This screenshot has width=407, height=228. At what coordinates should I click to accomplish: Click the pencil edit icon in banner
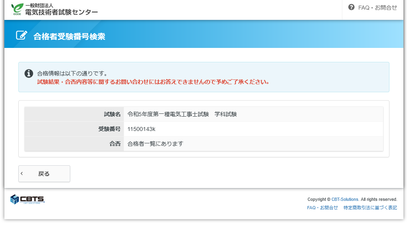22,35
